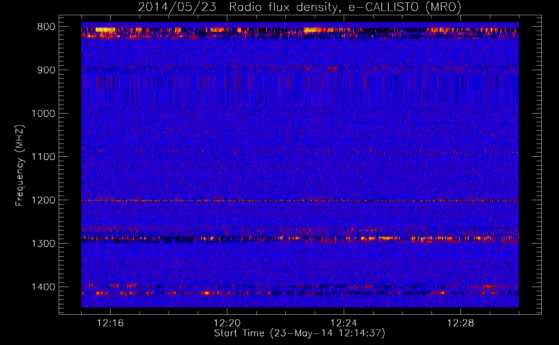Click the thin bright line at 1200 MHz
Viewport: 559px width, 345px height.
point(300,200)
